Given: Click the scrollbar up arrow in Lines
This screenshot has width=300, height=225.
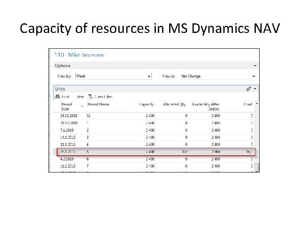Looking at the screenshot, I should point(257,104).
